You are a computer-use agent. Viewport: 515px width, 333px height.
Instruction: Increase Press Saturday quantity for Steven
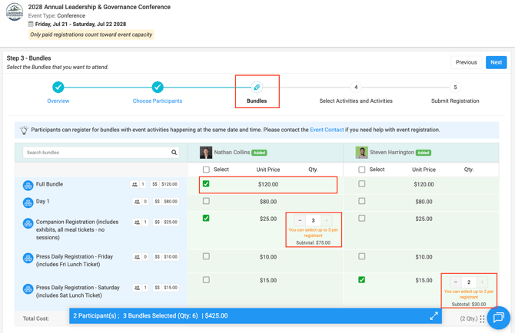[482, 282]
